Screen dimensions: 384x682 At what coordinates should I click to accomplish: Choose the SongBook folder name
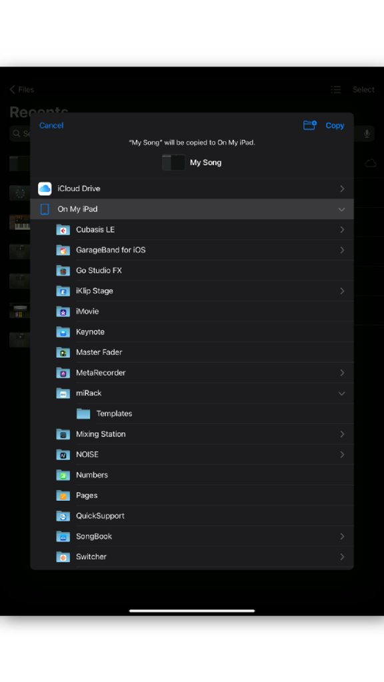[94, 536]
